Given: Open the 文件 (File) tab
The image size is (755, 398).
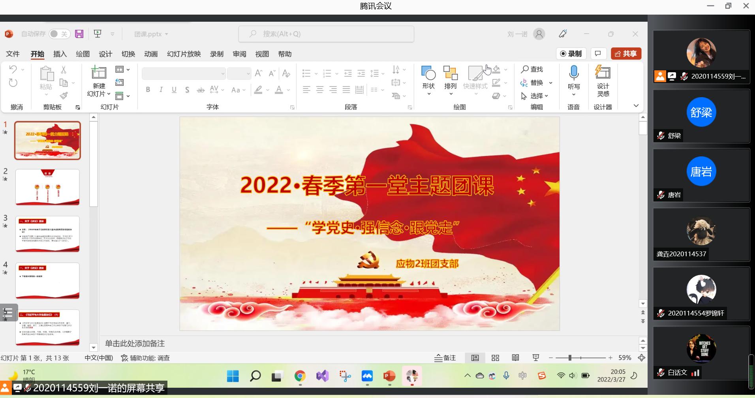Looking at the screenshot, I should pyautogui.click(x=13, y=54).
